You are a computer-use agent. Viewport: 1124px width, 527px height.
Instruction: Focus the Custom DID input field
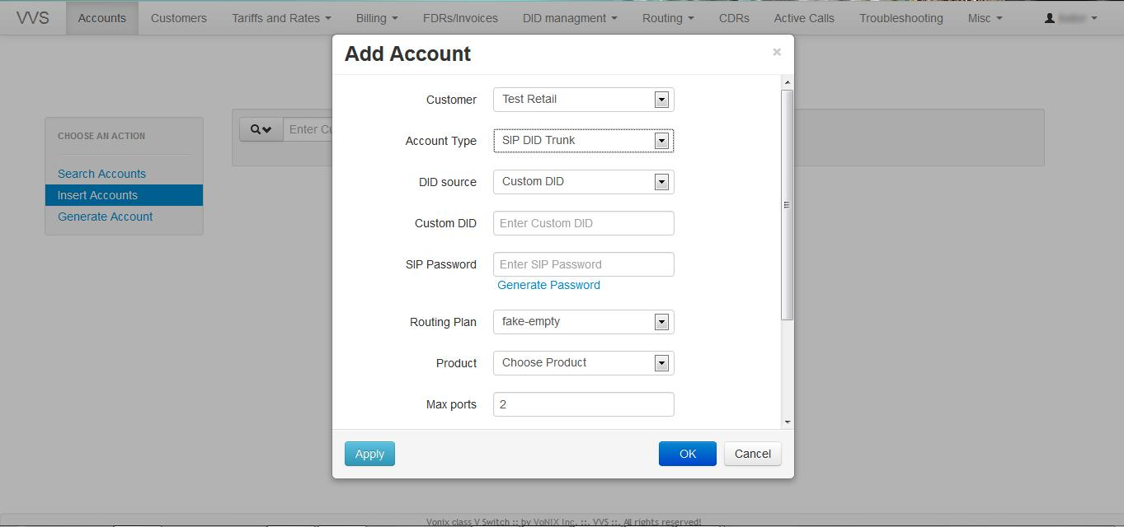pyautogui.click(x=583, y=223)
